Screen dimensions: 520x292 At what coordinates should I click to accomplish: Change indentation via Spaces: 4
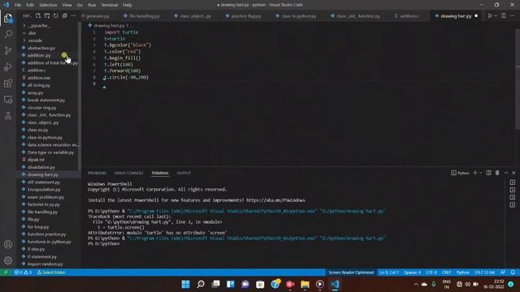pyautogui.click(x=412, y=273)
